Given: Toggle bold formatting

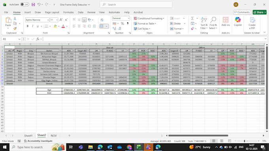Looking at the screenshot, I should 27,26.
